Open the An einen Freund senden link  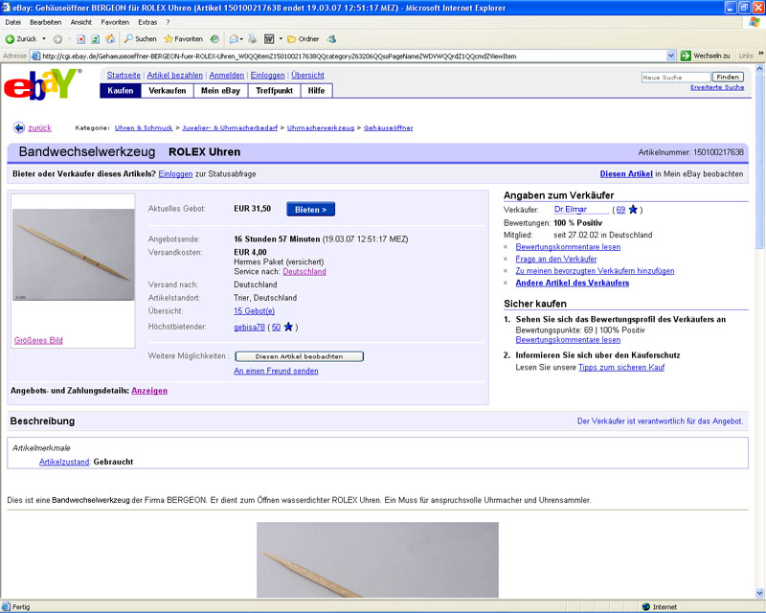coord(276,371)
